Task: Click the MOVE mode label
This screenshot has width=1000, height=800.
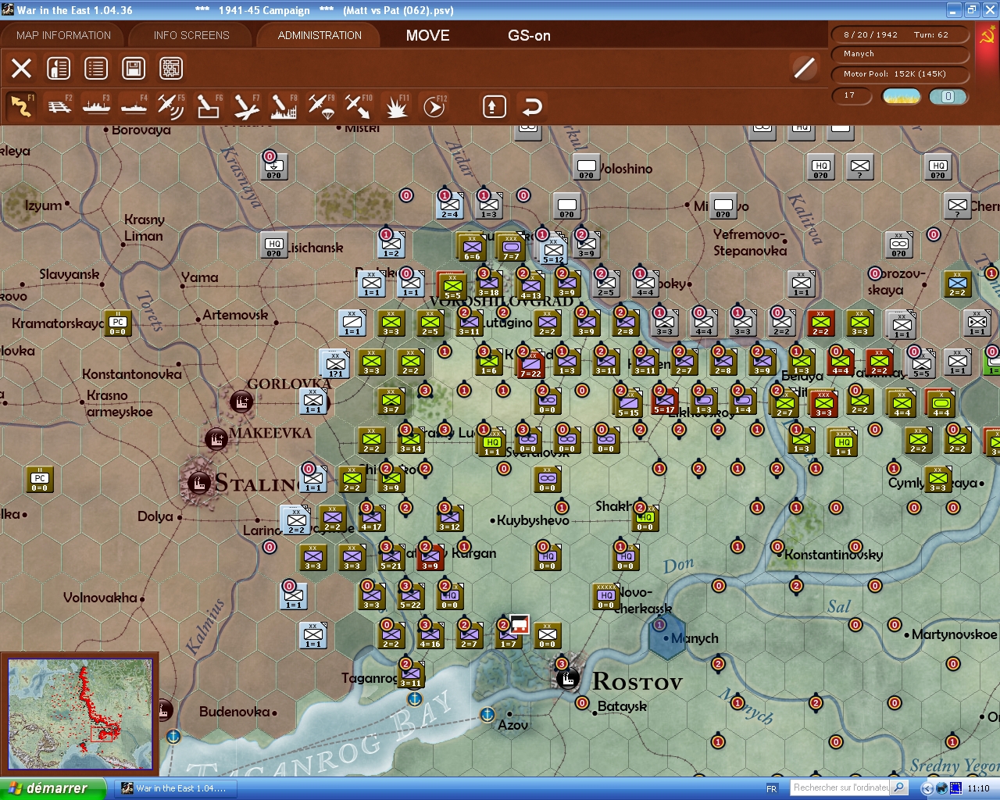Action: coord(427,35)
